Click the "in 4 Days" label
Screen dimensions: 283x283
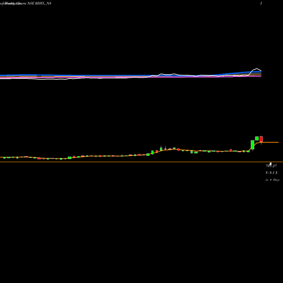[272, 180]
